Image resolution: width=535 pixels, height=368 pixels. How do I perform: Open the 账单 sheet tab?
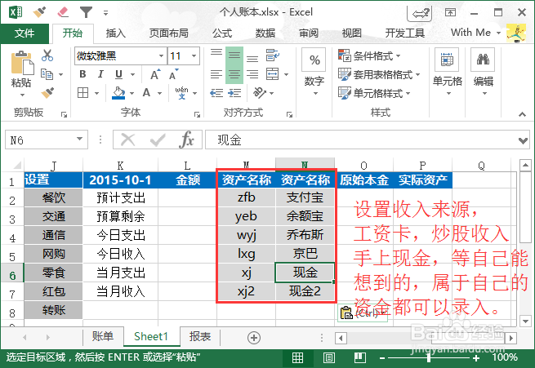click(103, 337)
